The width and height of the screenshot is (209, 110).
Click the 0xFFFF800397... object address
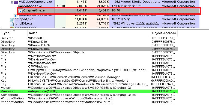click(x=163, y=52)
